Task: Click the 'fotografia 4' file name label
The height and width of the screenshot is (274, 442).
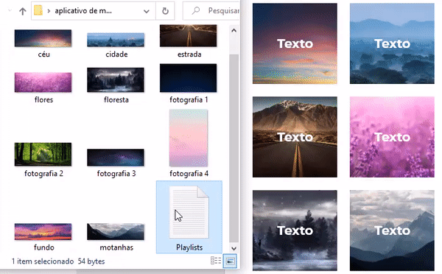Action: point(189,173)
